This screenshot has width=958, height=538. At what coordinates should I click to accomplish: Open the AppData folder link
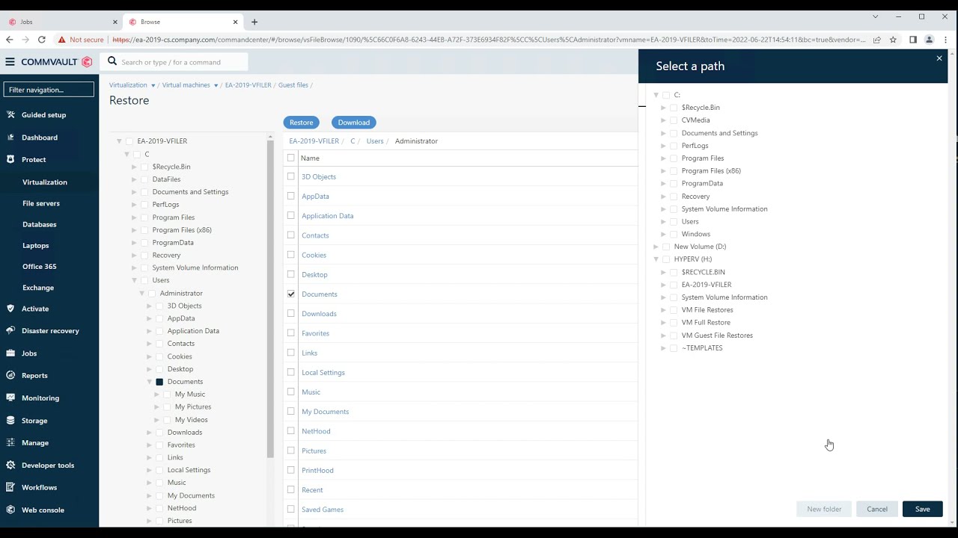click(315, 196)
